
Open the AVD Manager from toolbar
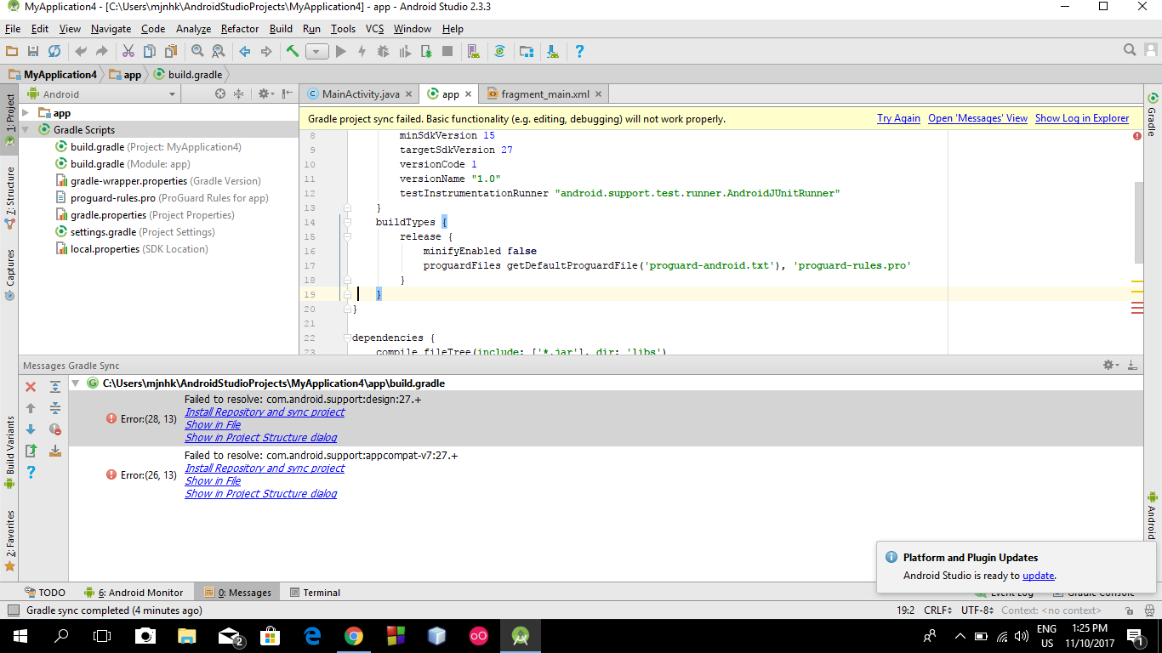pos(474,52)
